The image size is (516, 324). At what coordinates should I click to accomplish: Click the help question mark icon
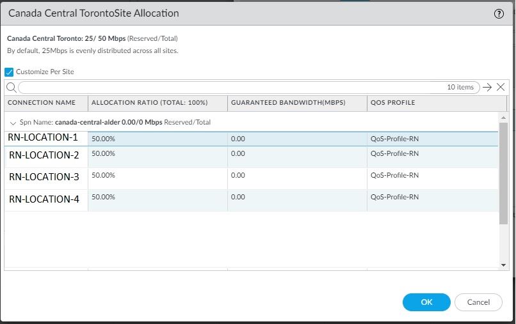pos(499,13)
